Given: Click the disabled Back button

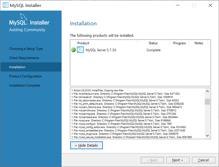Looking at the screenshot, I should pos(152,160).
